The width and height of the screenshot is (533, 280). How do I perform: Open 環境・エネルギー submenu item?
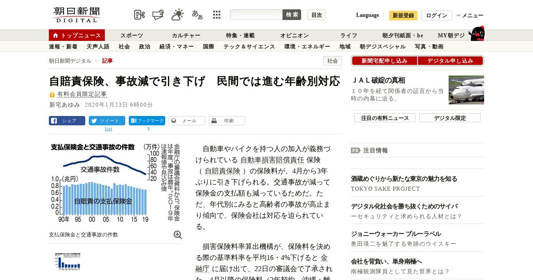(307, 46)
